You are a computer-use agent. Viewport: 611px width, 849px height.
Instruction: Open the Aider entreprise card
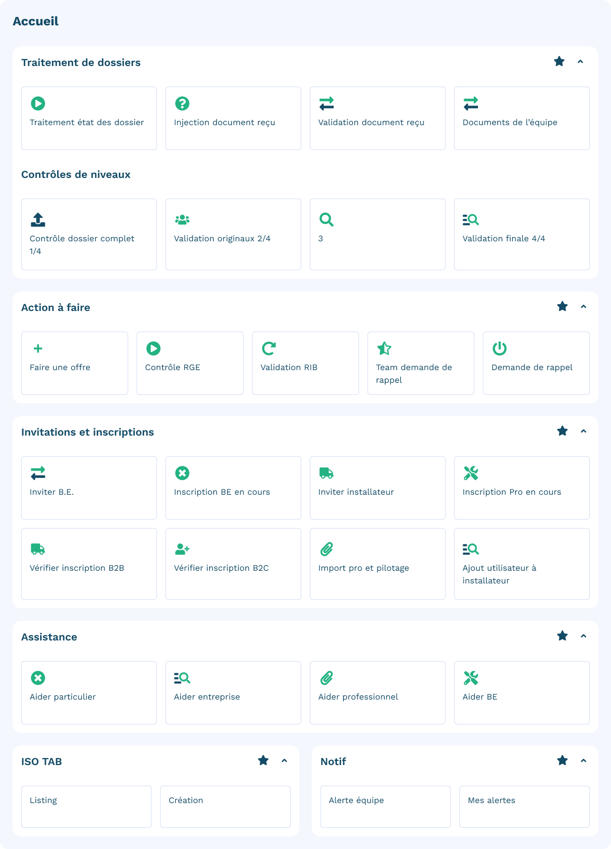233,693
